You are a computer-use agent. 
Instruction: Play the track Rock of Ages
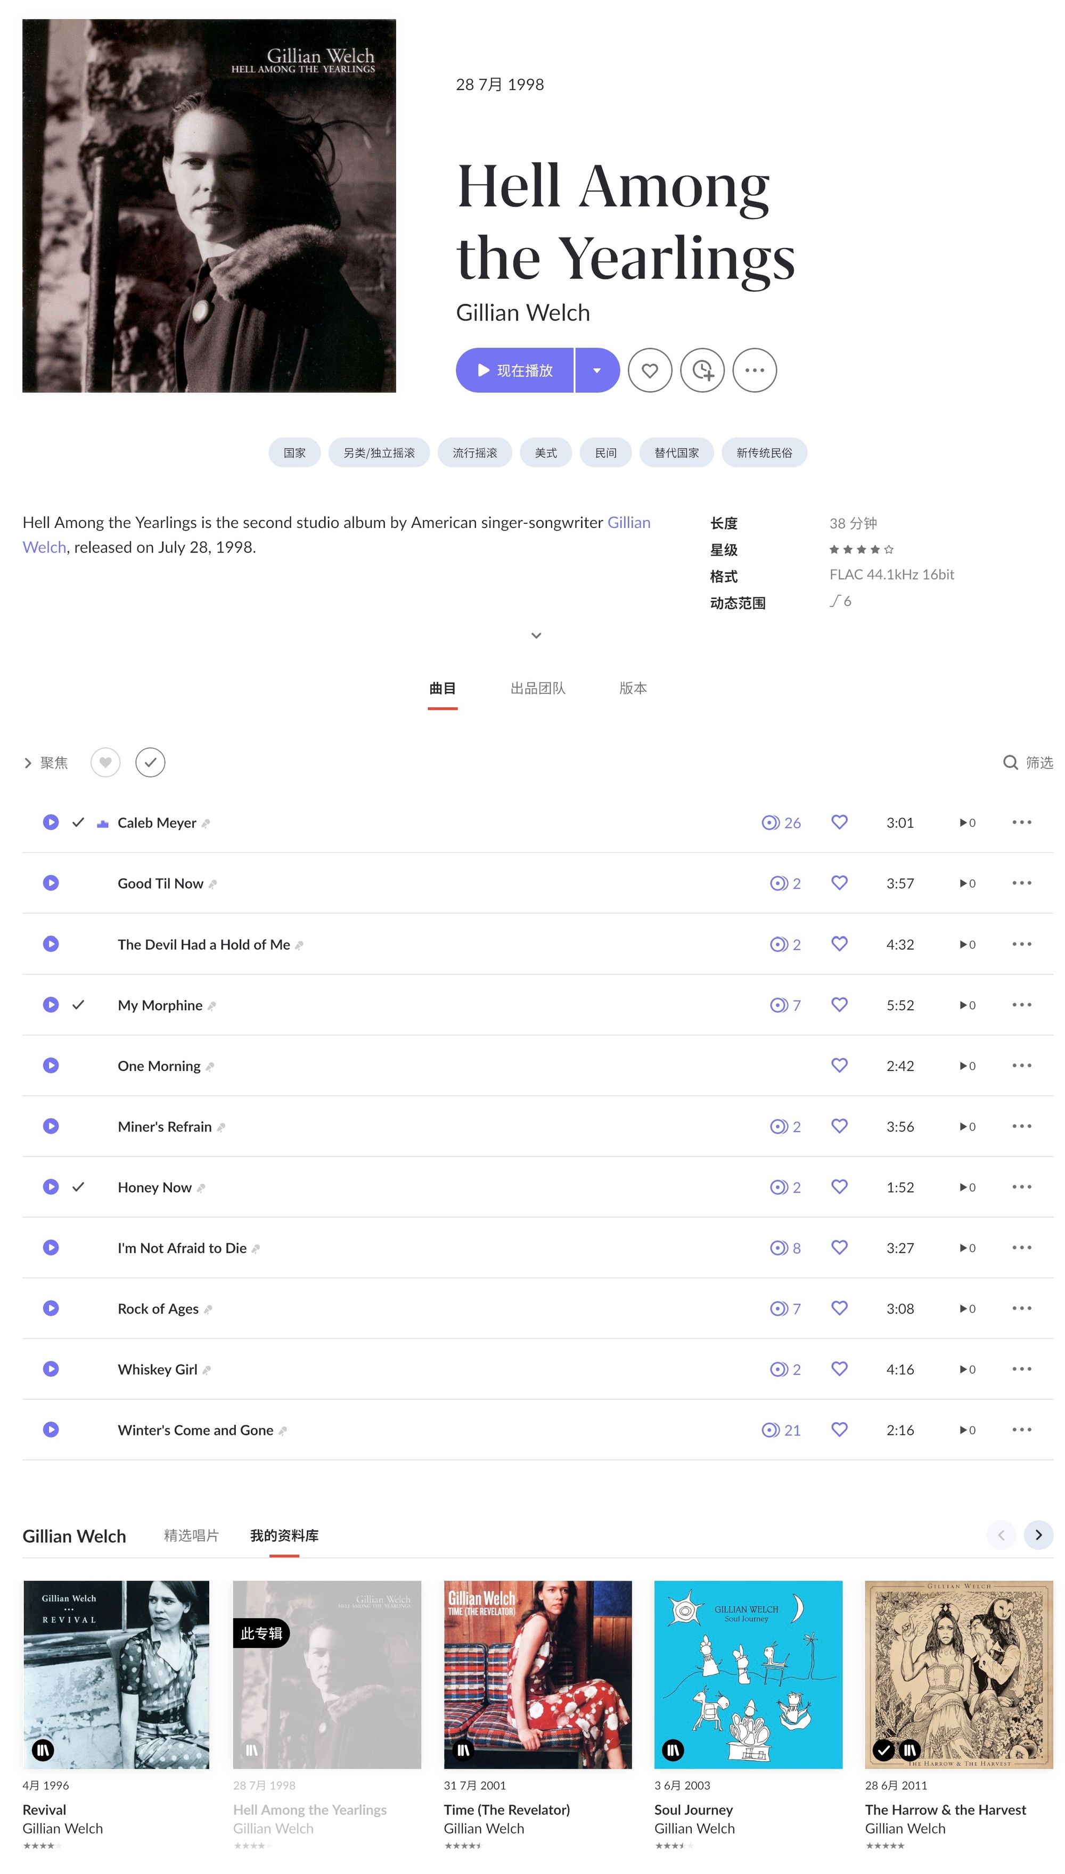pos(51,1308)
